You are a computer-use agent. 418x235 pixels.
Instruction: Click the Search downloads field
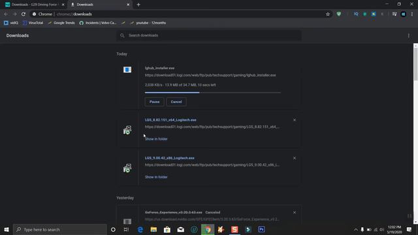point(209,35)
